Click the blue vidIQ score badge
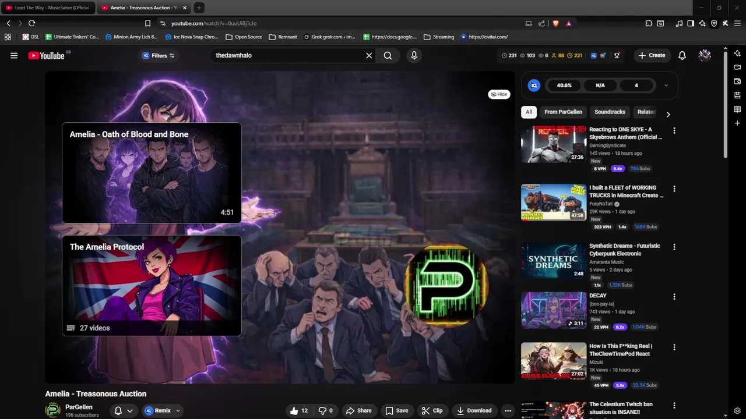 coord(534,86)
